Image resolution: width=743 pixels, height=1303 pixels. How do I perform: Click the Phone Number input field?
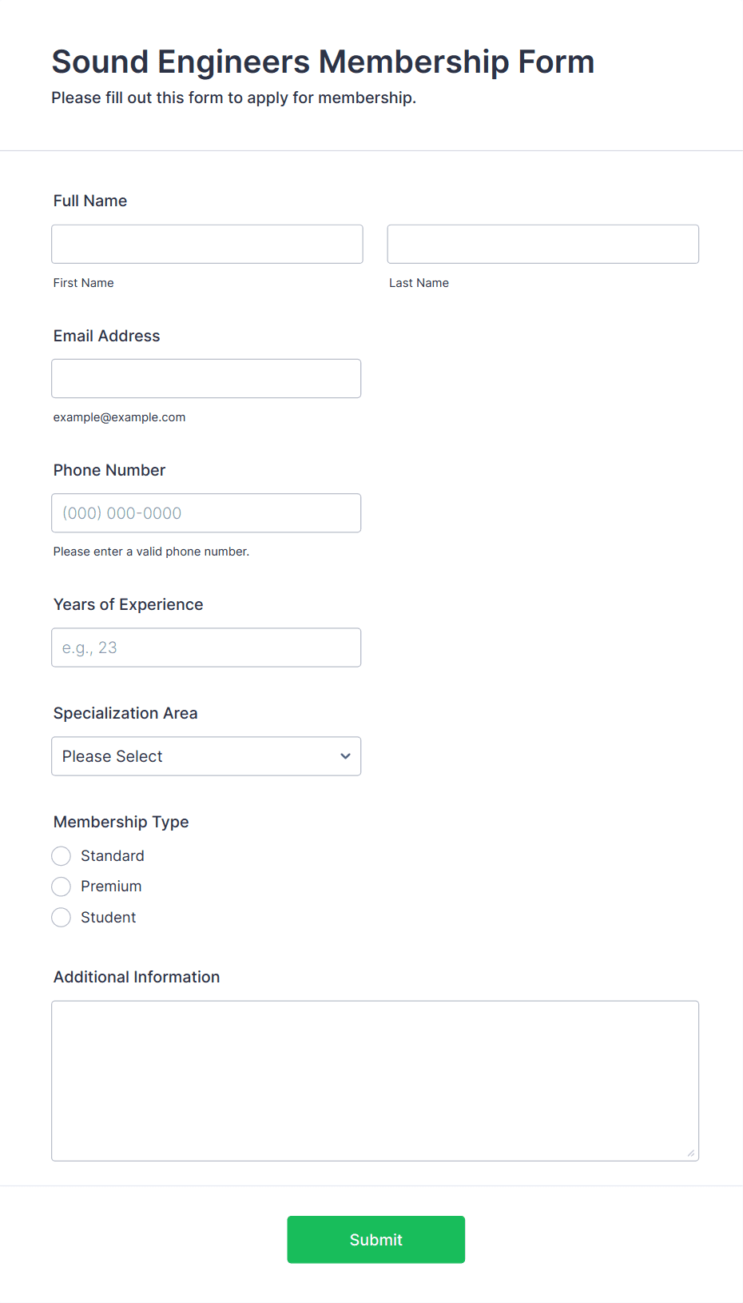click(x=206, y=513)
